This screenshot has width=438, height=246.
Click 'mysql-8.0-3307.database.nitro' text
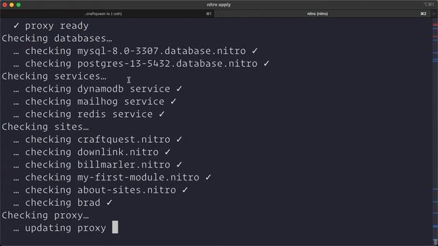[x=162, y=51]
